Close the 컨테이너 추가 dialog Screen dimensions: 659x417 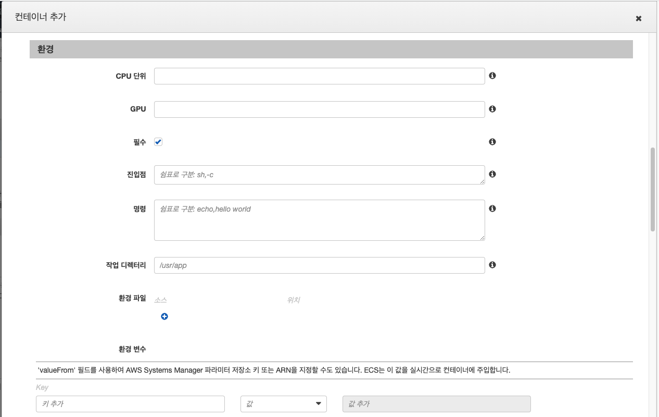pos(638,18)
